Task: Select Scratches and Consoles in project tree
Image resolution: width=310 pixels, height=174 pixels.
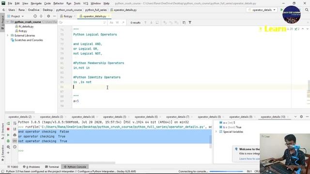Action: coord(29,40)
